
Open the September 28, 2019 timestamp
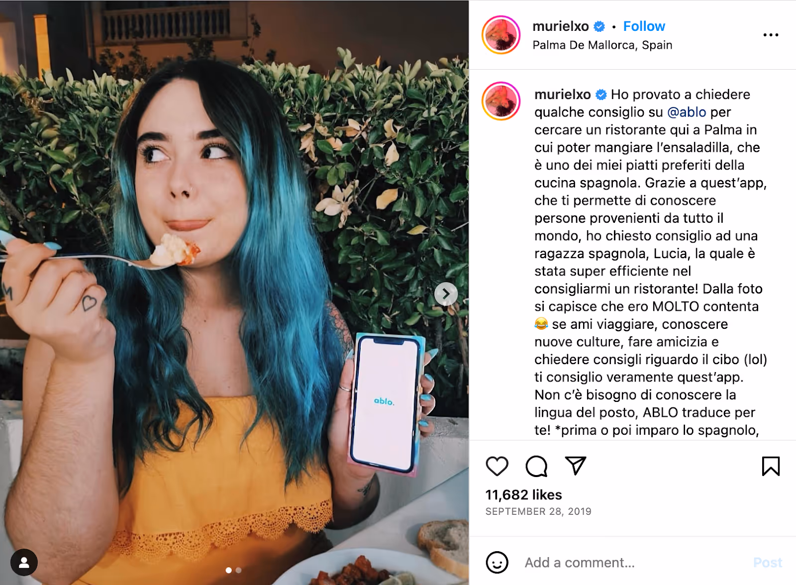[538, 511]
